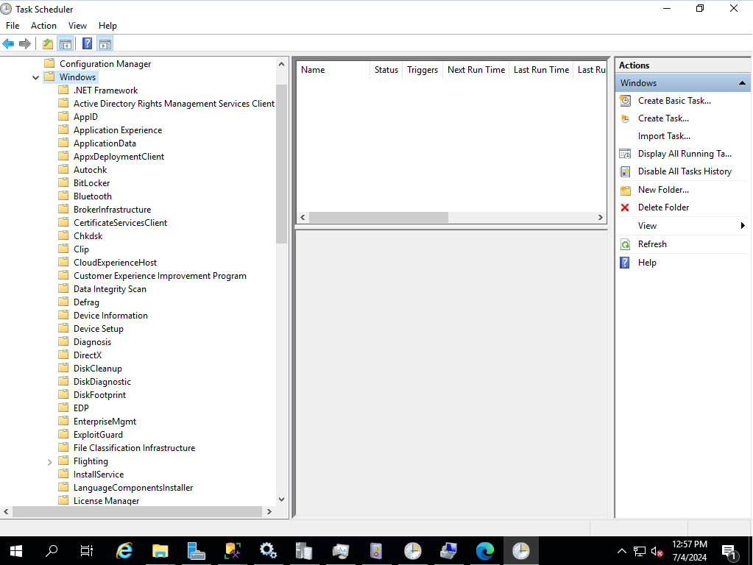753x565 pixels.
Task: Click the blue Help toolbar icon
Action: click(x=87, y=44)
